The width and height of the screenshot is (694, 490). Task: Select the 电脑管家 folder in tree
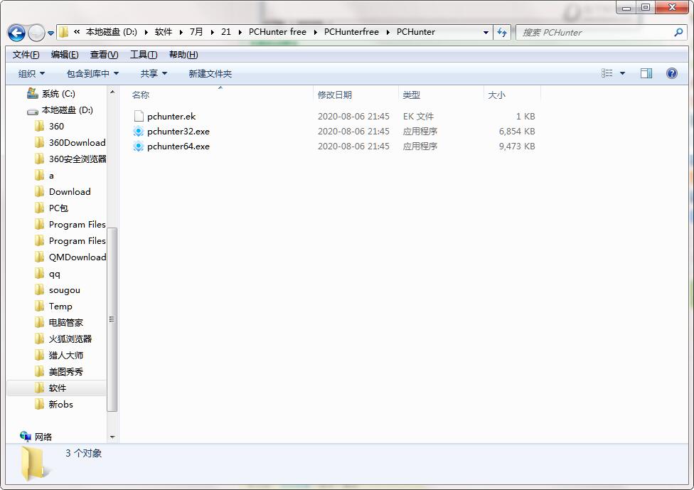pos(59,323)
